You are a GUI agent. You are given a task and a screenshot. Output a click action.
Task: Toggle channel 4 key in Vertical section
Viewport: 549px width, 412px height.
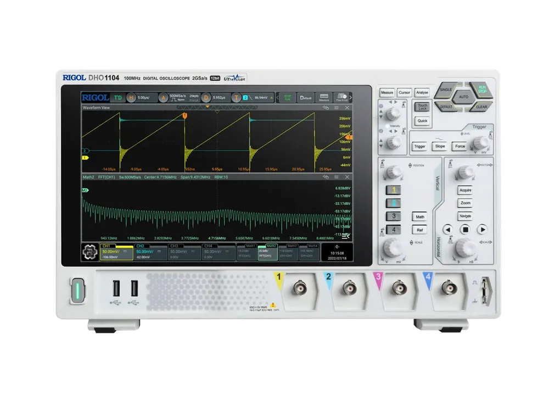pos(394,230)
